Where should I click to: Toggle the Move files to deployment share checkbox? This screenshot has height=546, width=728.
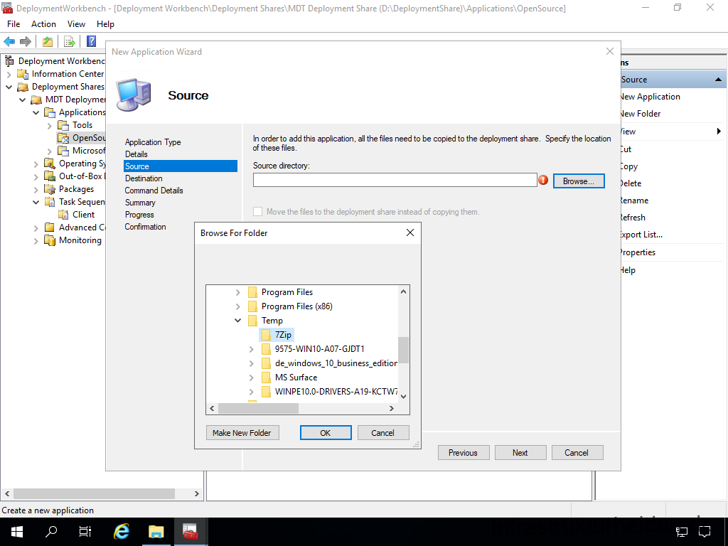pyautogui.click(x=258, y=212)
